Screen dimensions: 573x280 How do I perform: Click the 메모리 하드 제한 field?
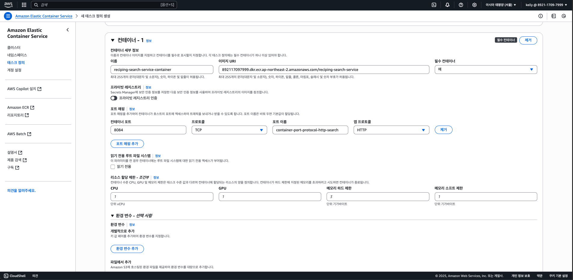pos(378,196)
